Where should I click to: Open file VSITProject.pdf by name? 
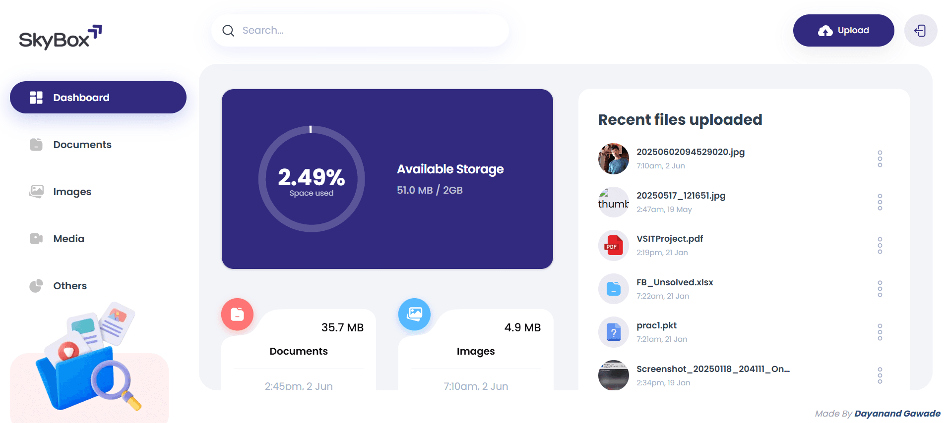(670, 239)
